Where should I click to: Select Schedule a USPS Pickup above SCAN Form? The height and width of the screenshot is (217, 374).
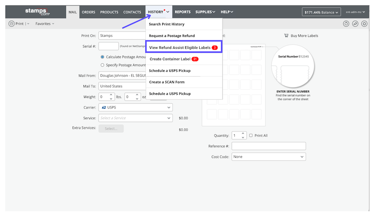pos(184,71)
